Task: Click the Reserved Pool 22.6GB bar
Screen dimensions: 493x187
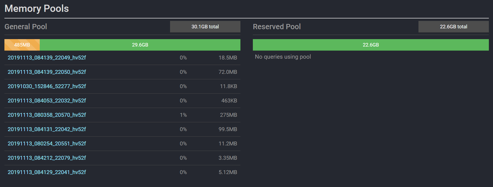Action: (371, 45)
